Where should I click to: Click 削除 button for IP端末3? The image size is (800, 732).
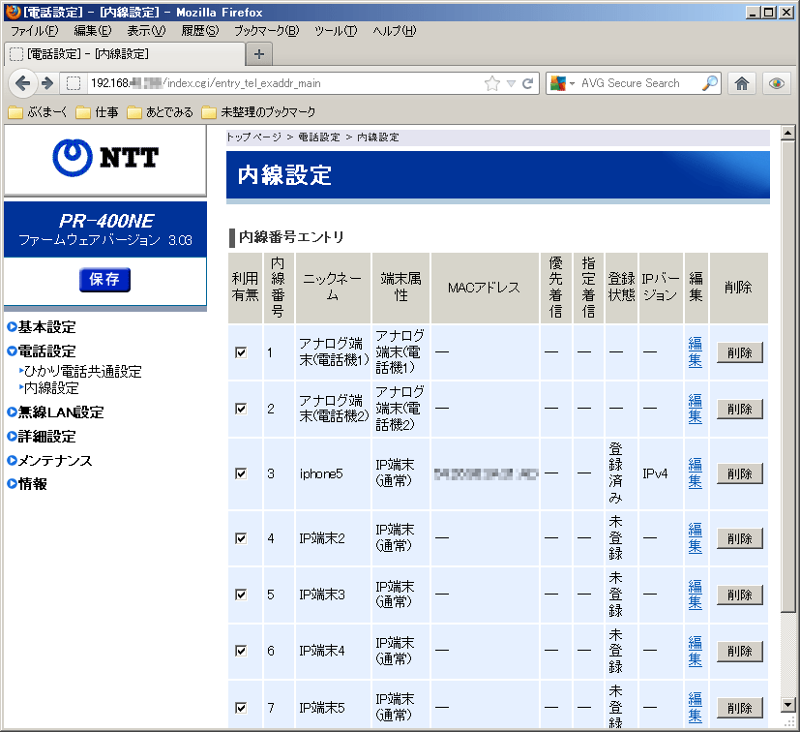740,595
